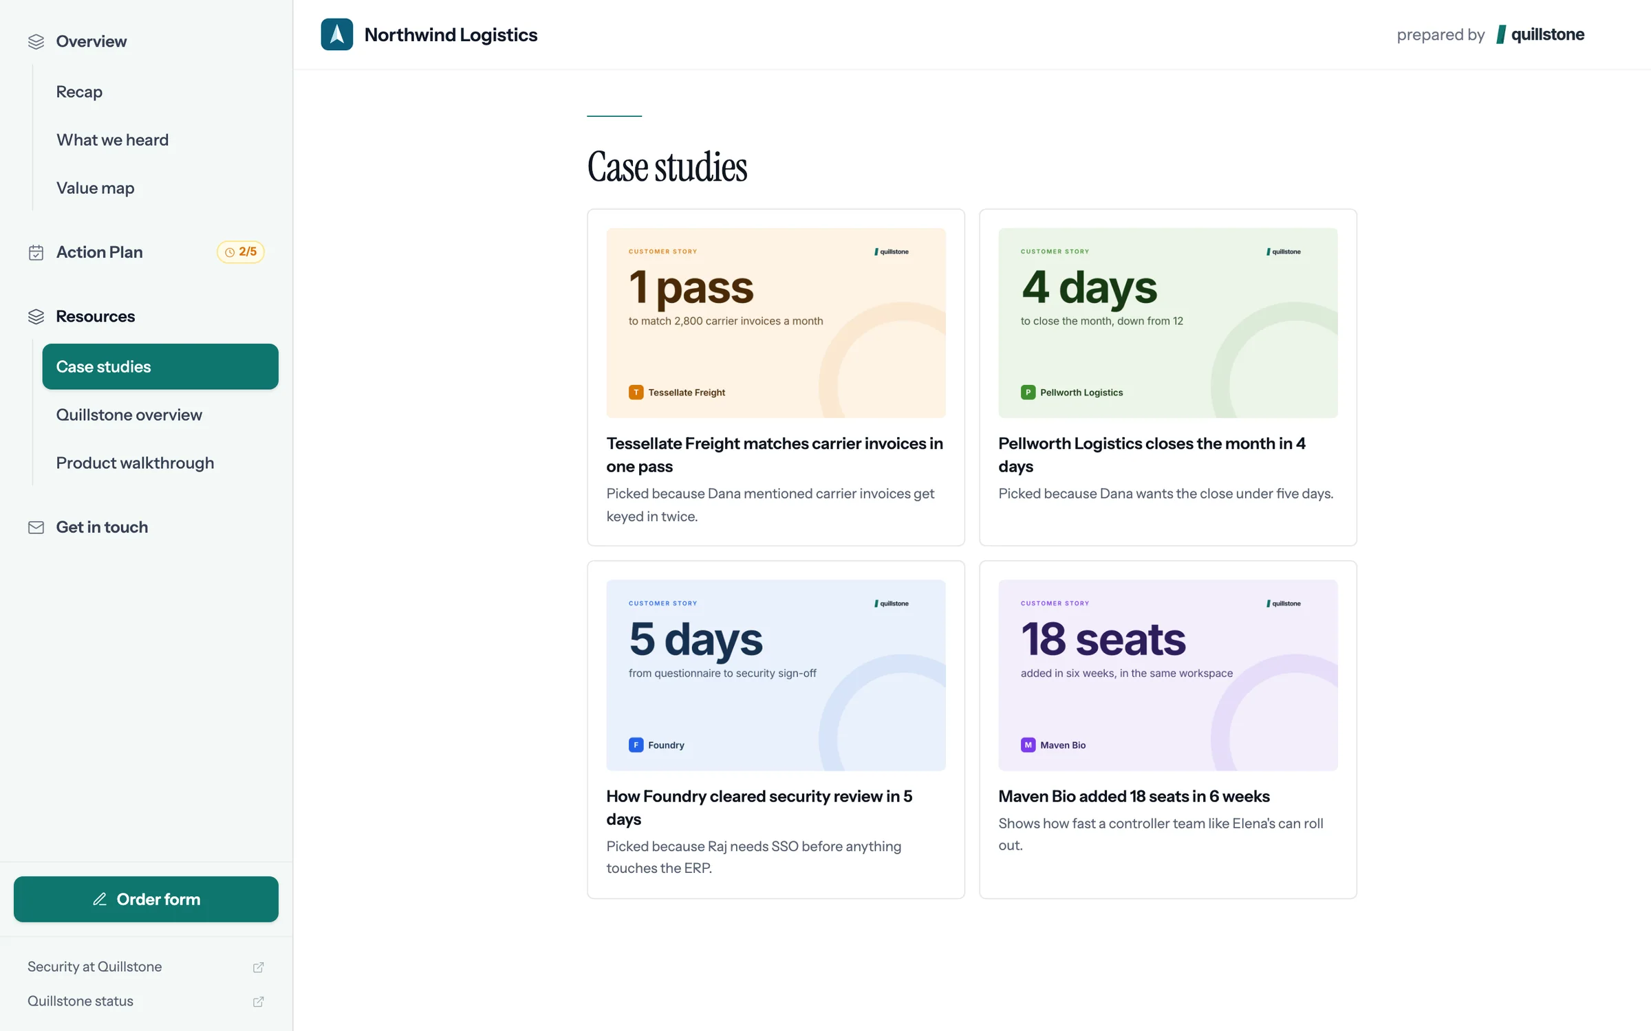
Task: Open the Security at Quillstone link
Action: point(95,966)
